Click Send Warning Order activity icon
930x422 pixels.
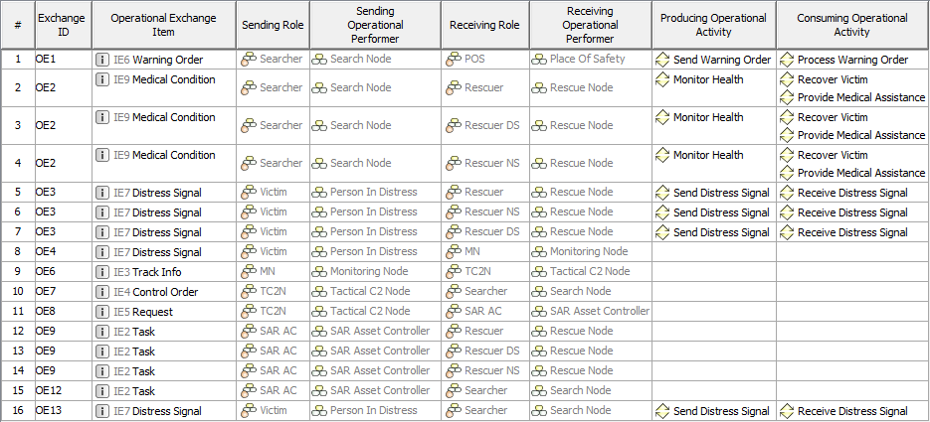point(662,60)
